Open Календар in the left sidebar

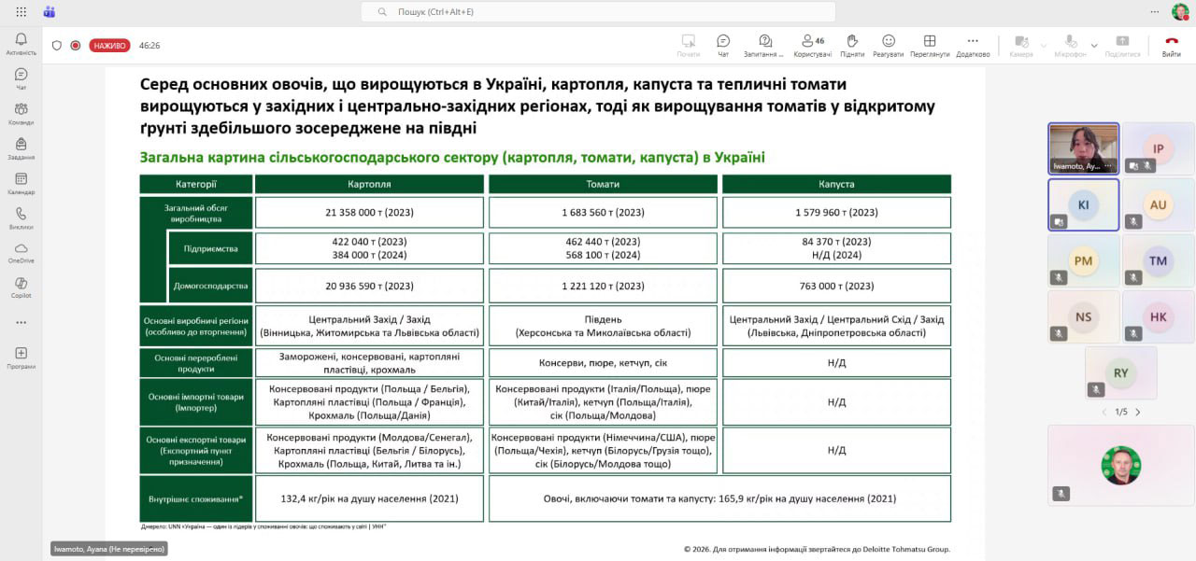[x=21, y=183]
